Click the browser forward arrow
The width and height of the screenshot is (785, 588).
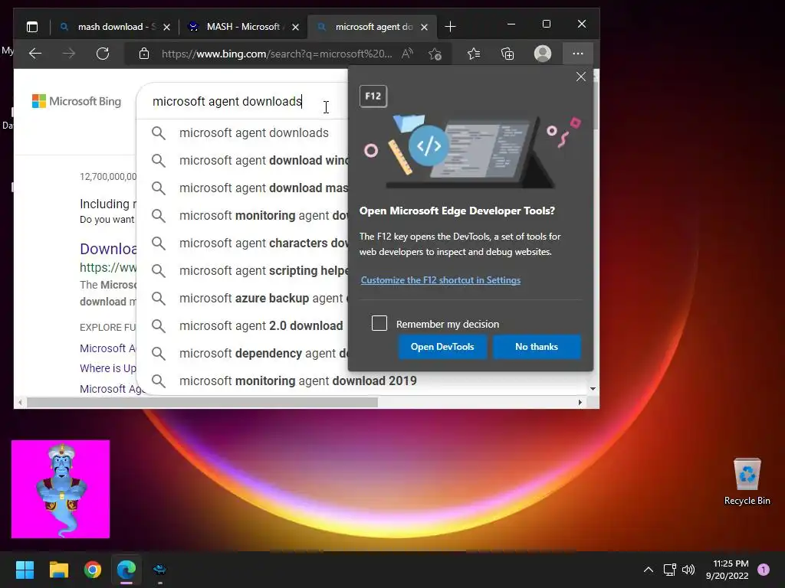[69, 54]
